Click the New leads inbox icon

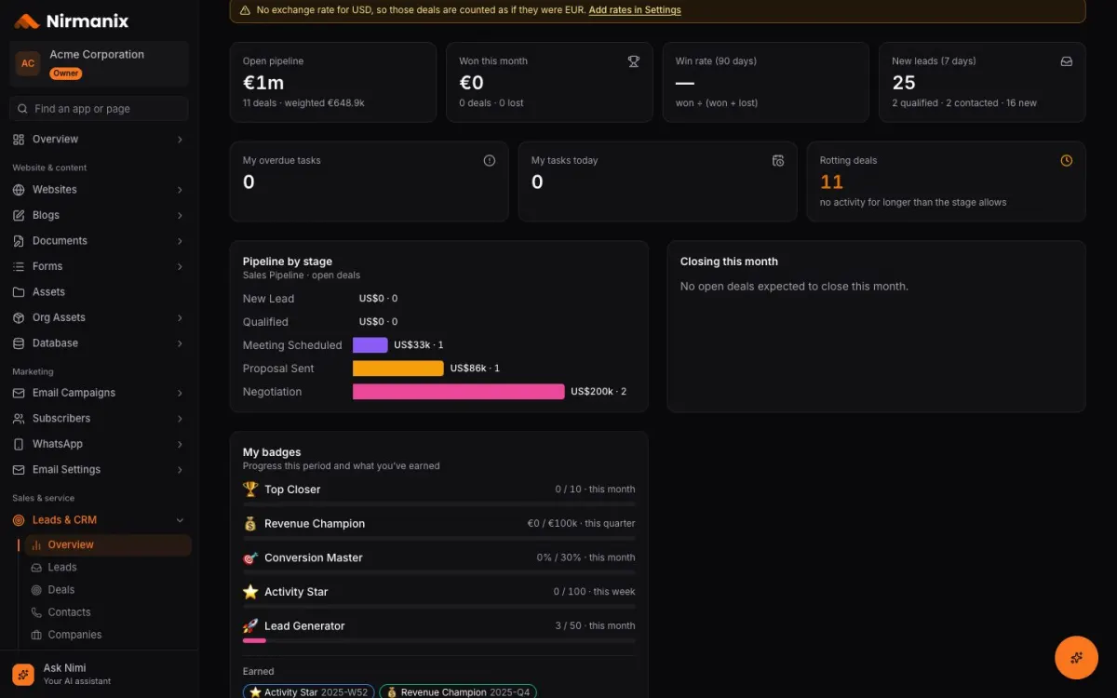coord(1067,61)
